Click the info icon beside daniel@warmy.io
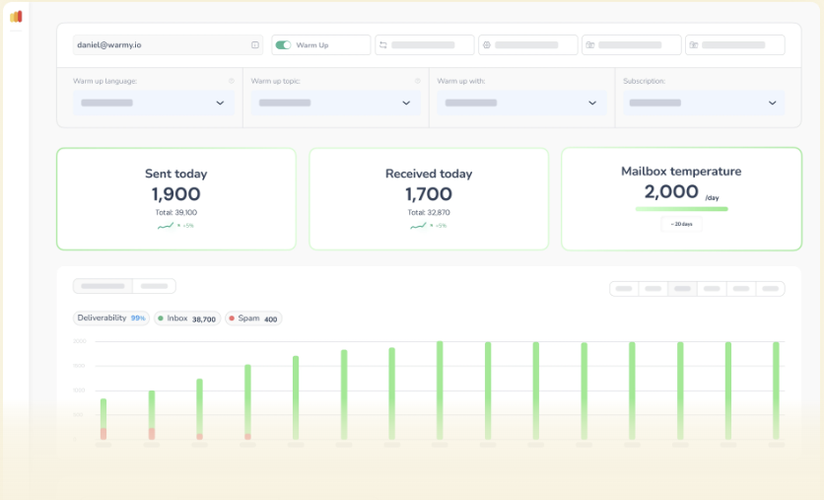The width and height of the screenshot is (824, 500). pos(255,45)
